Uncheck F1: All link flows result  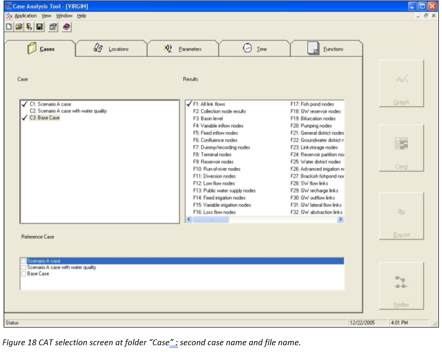tap(189, 104)
